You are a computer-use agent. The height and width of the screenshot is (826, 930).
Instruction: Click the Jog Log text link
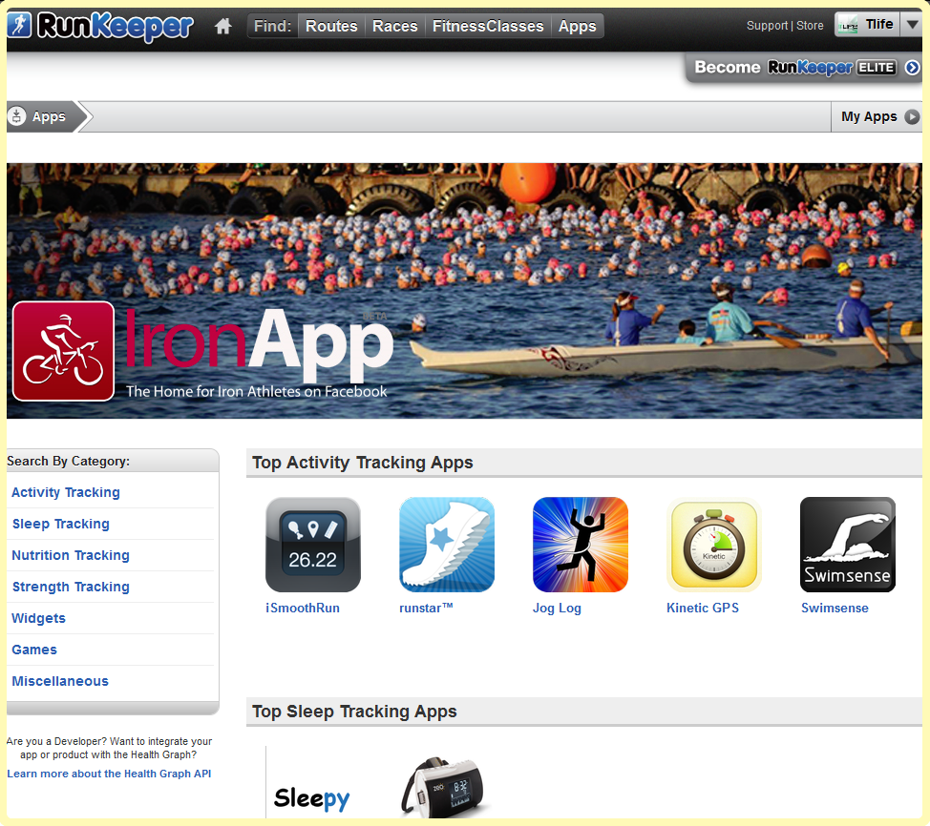pos(557,608)
